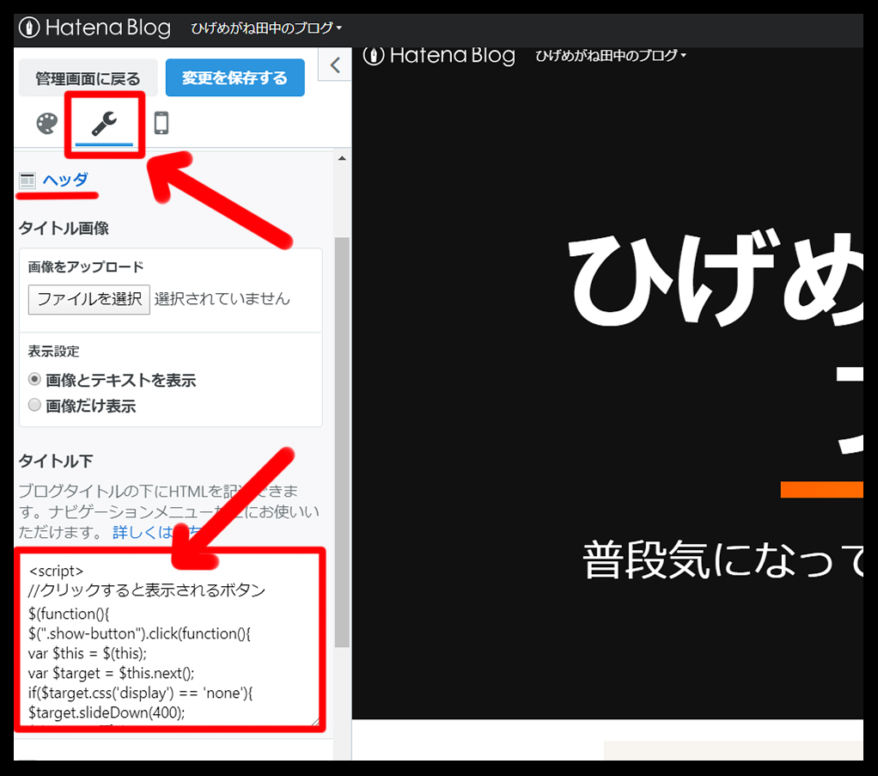Viewport: 878px width, 776px height.
Task: Click the Hatena Blog logo in the top bar
Action: [x=95, y=27]
